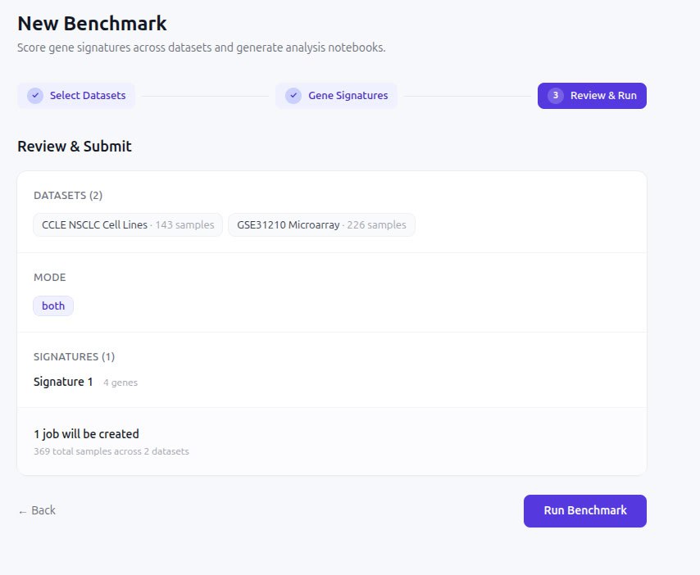Click the 'SIGNATURES (1)' section heading
The height and width of the screenshot is (575, 700).
74,357
